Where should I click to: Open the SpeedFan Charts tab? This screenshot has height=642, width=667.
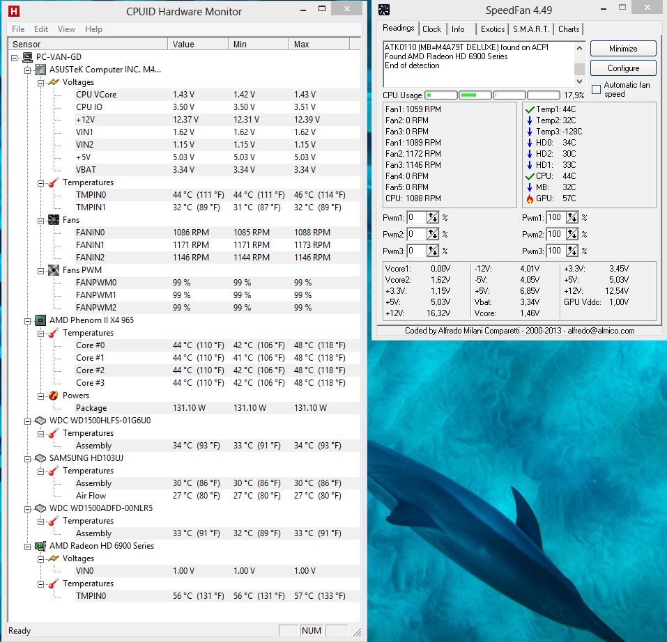pyautogui.click(x=569, y=29)
